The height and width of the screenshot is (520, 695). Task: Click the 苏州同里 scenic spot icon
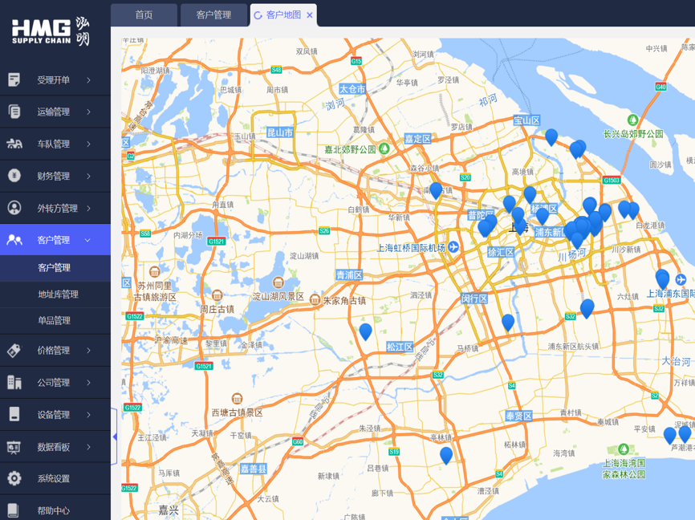(x=155, y=271)
